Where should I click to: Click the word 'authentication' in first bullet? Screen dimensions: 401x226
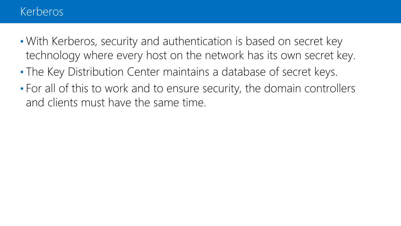click(x=197, y=41)
